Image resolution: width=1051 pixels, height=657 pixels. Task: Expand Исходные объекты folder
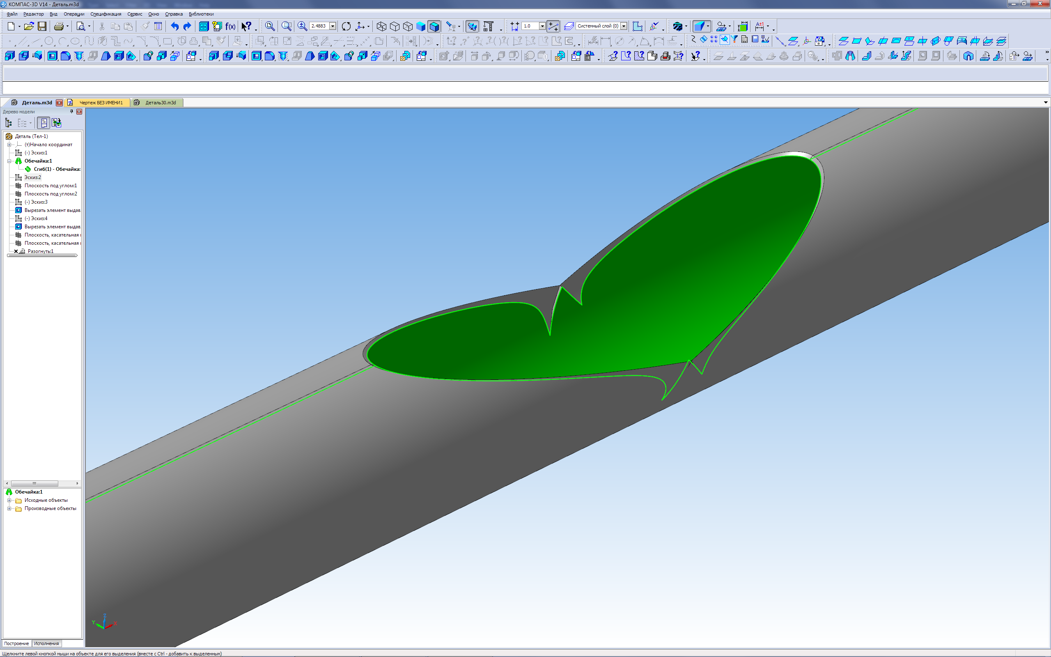coord(9,501)
